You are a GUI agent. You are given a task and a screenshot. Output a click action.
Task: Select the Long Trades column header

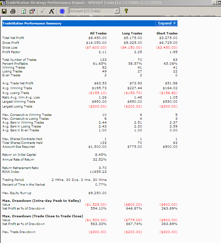[132, 33]
